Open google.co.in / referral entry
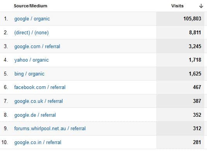The image size is (207, 151). pyautogui.click(x=38, y=143)
